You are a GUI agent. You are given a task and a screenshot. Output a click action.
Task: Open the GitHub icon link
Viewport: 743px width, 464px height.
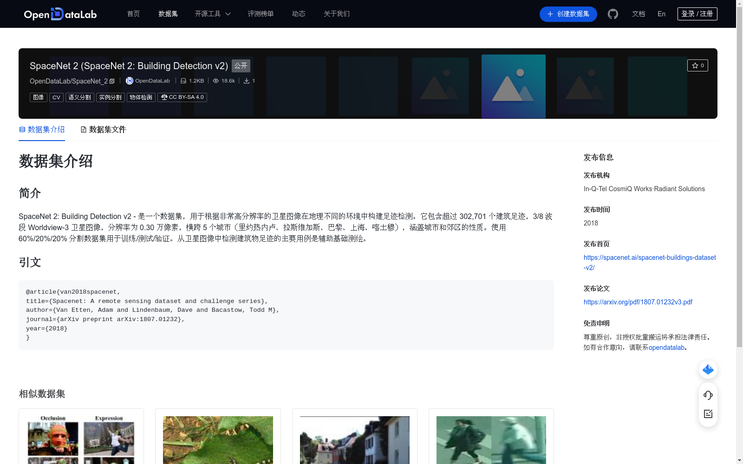(x=613, y=14)
